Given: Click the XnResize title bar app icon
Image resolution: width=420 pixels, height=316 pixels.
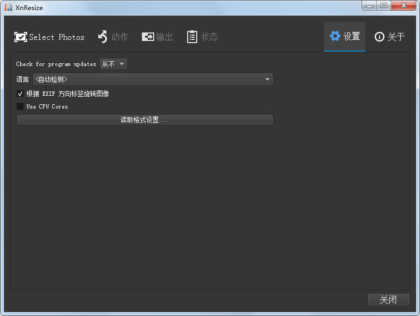Looking at the screenshot, I should 9,7.
